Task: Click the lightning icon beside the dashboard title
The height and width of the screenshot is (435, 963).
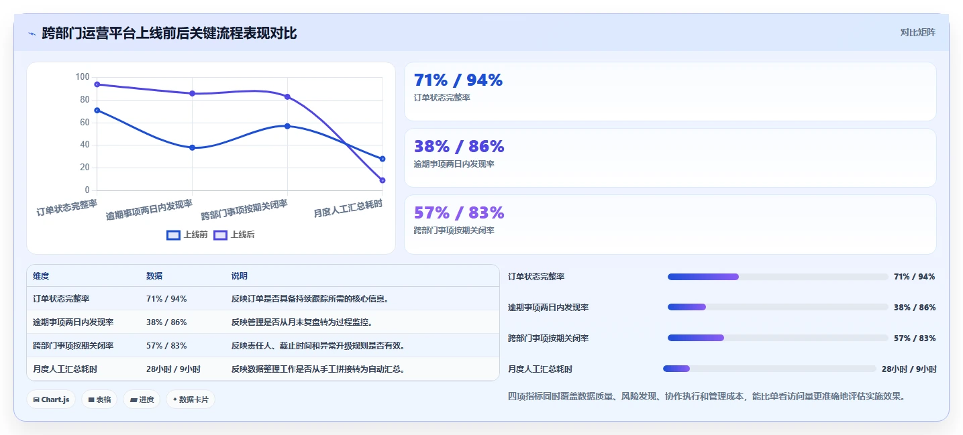Action: coord(32,34)
